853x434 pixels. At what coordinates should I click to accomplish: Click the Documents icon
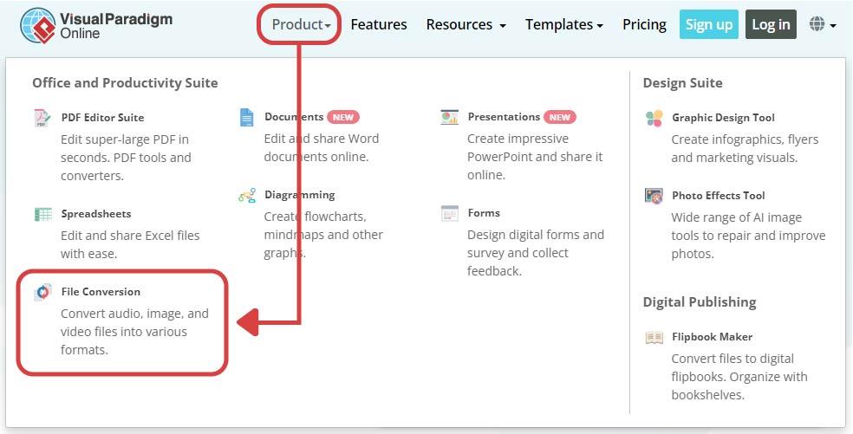[x=247, y=118]
